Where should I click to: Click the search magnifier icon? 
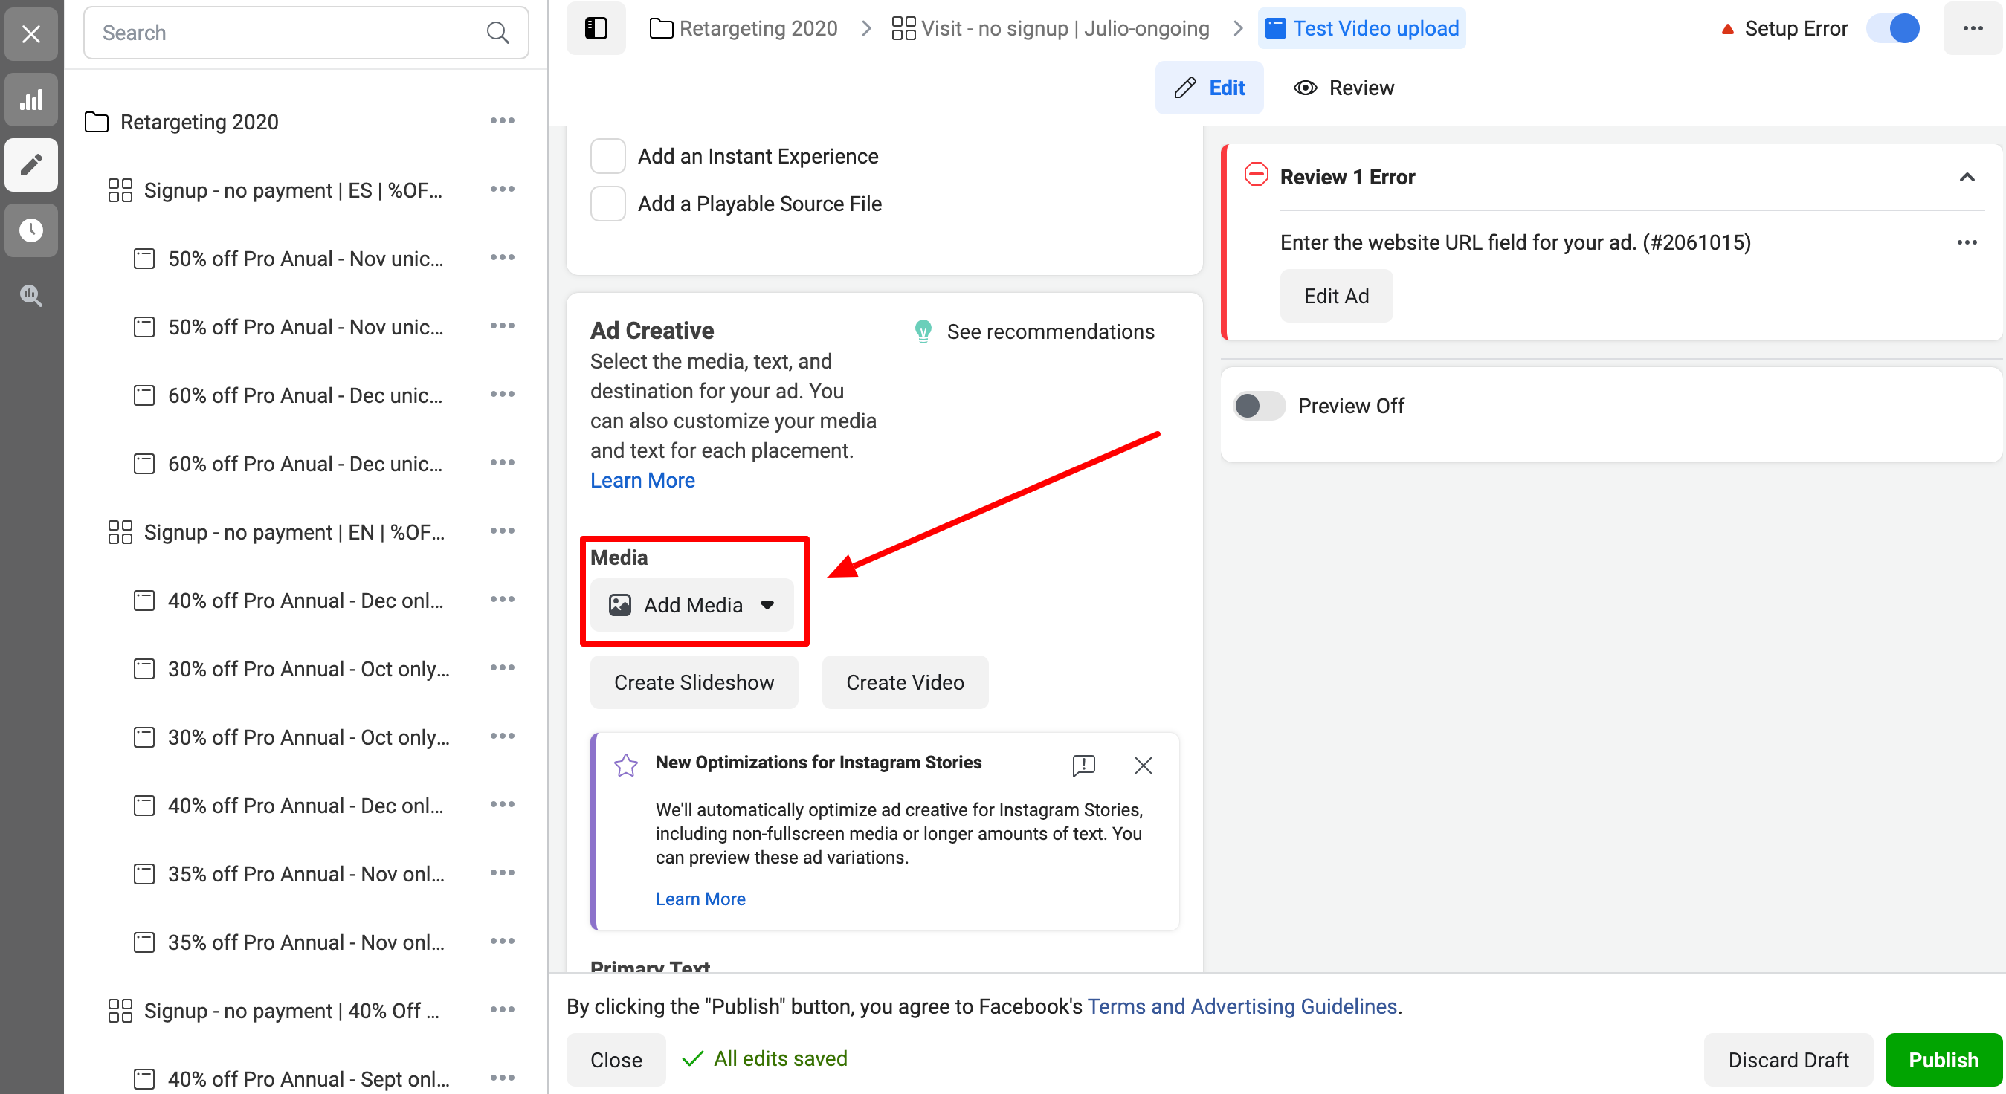point(497,33)
